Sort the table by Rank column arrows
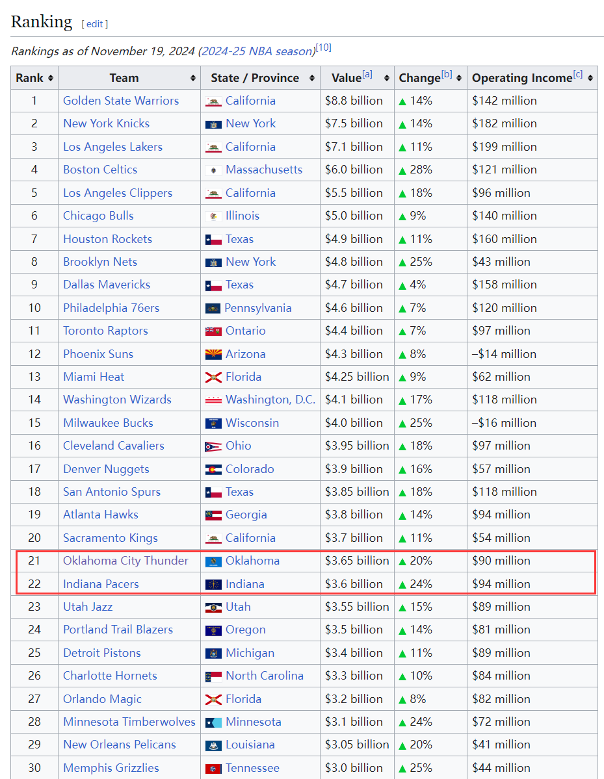Viewport: 604px width, 779px height. (x=51, y=78)
